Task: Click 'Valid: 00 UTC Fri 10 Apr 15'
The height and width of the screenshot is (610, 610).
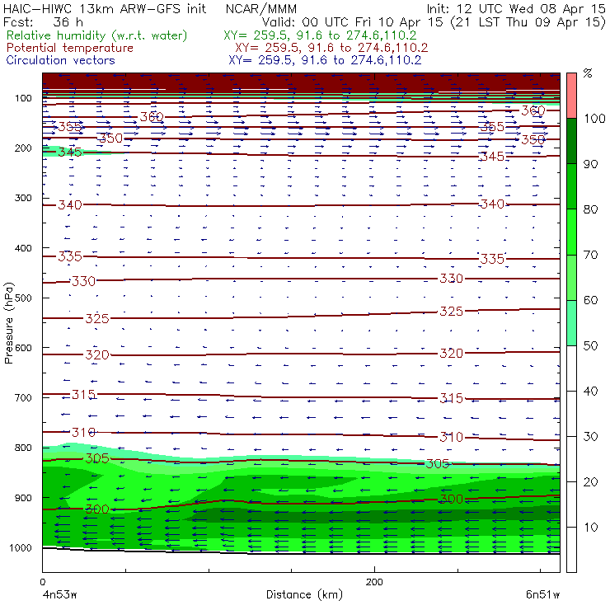Action: pyautogui.click(x=353, y=22)
